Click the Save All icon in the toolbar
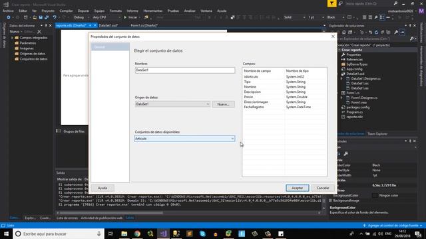426x239 pixels. [x=47, y=17]
